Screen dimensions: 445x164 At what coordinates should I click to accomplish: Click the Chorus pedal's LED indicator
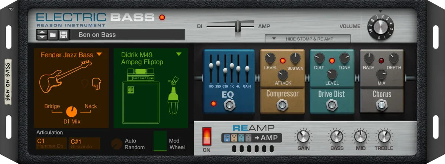[381, 60]
